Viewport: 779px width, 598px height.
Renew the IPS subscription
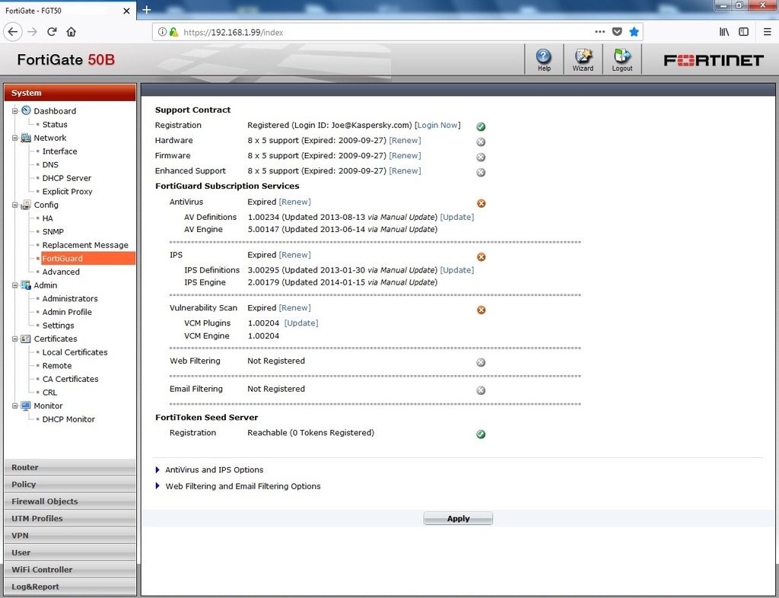tap(294, 255)
